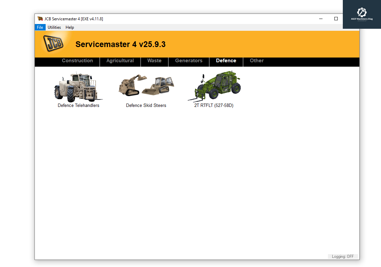Open the Other tab
The image size is (381, 267).
pos(257,61)
